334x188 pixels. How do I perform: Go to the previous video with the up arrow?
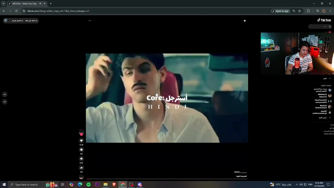(x=5, y=95)
